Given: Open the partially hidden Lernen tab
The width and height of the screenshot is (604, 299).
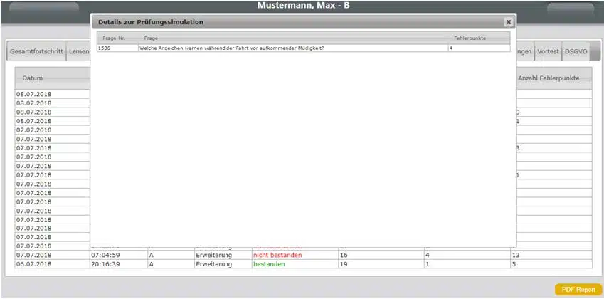Looking at the screenshot, I should click(x=79, y=51).
